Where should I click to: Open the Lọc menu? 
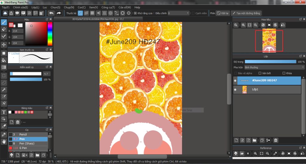(x=45, y=7)
